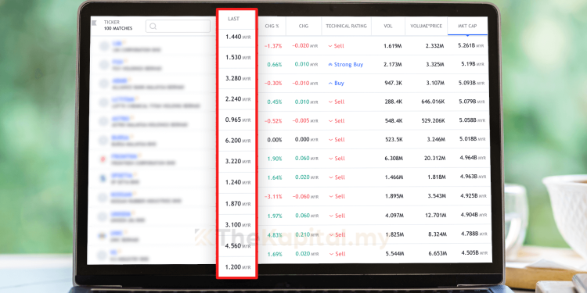Click volume value 5.544M
Image resolution: width=587 pixels, height=293 pixels.
click(x=394, y=254)
